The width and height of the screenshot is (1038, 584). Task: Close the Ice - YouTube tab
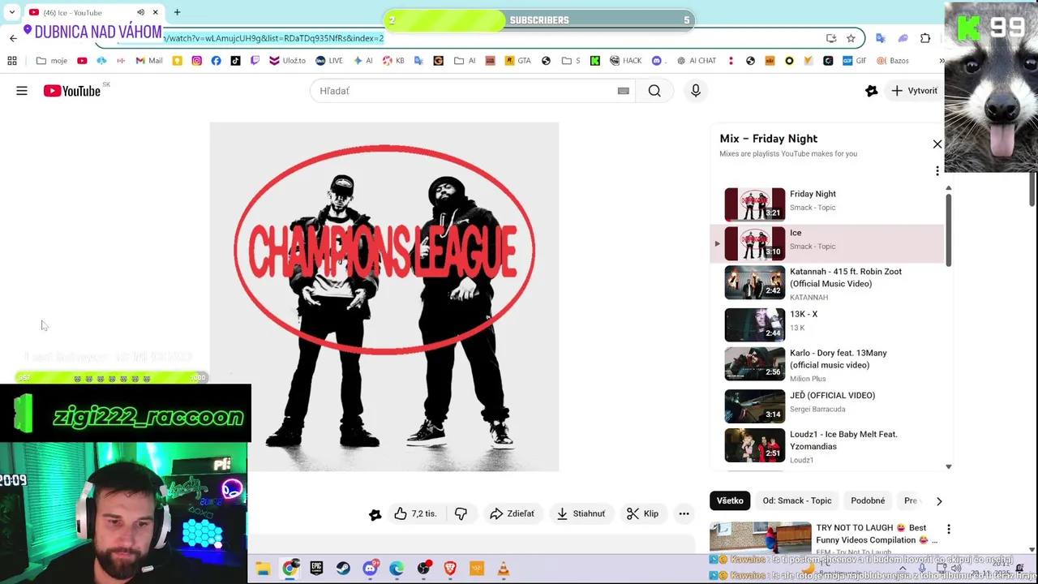[x=156, y=12]
